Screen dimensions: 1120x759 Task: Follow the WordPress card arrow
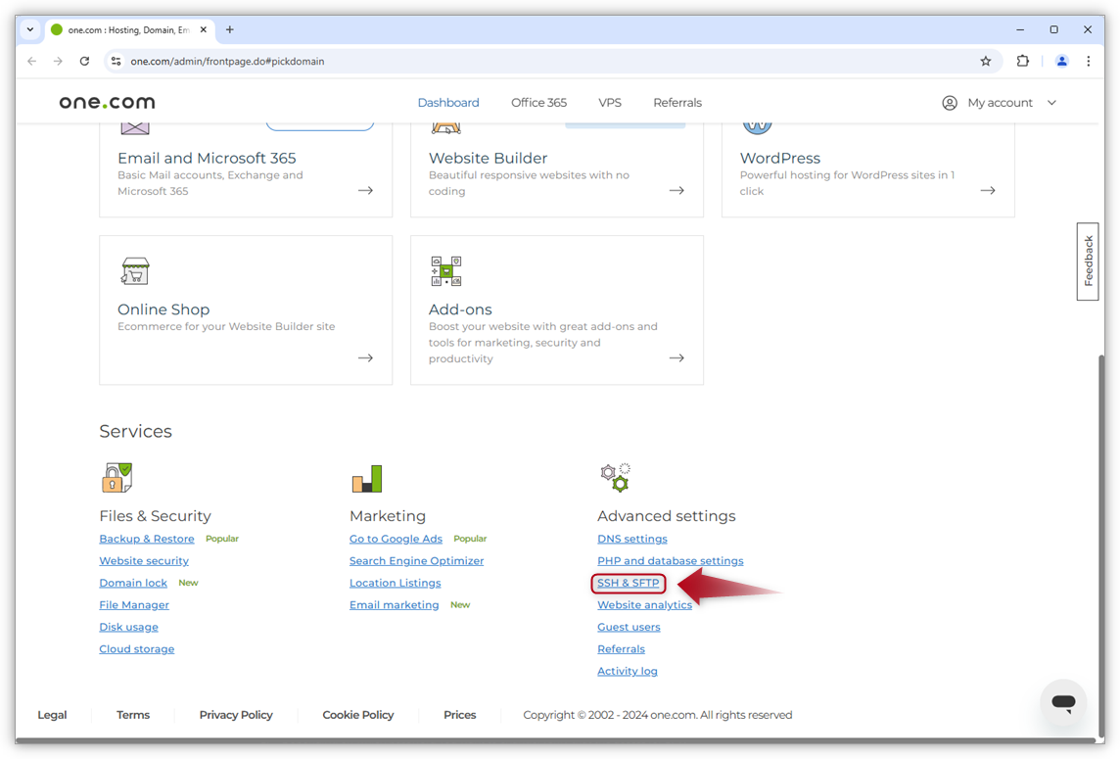[x=988, y=190]
